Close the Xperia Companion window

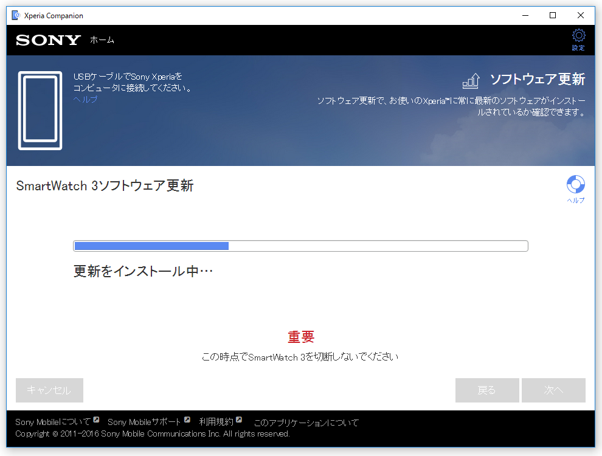(581, 15)
